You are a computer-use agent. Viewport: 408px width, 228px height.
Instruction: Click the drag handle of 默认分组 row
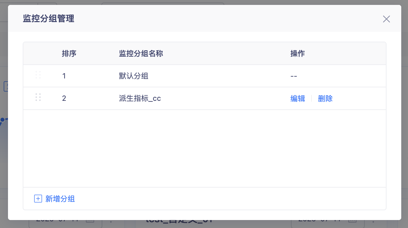pos(38,75)
